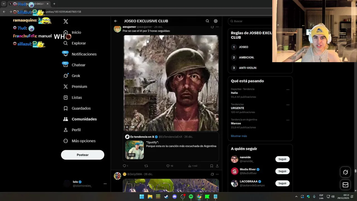
Task: Click Mostrar más under trends
Action: 239,136
